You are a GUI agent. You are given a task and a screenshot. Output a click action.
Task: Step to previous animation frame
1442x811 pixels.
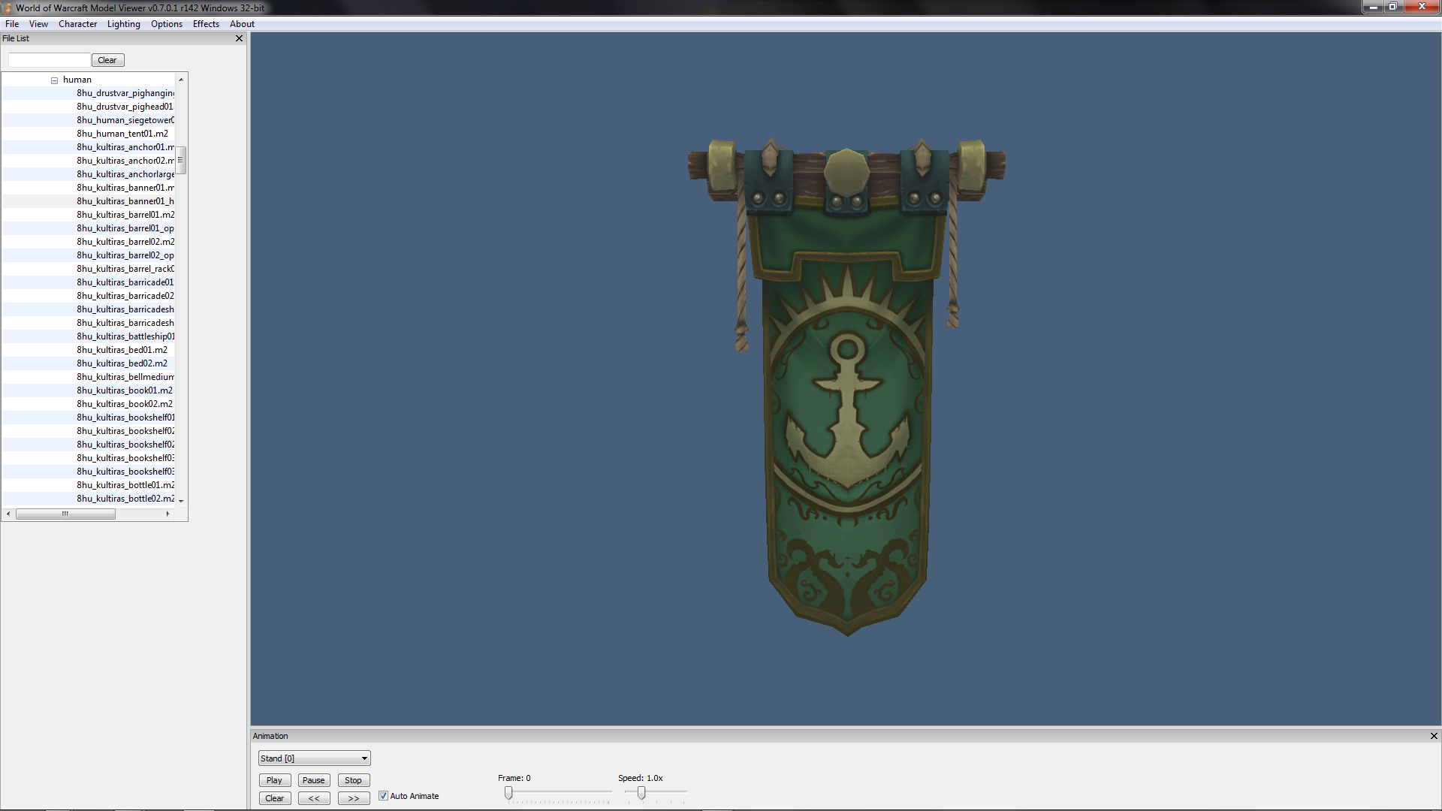[x=314, y=798]
